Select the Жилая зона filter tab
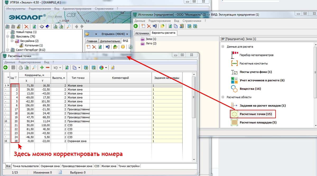Image resolution: width=317 pixels, height=176 pixels. (109, 166)
